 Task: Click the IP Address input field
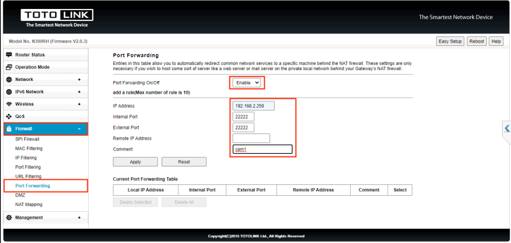pos(254,106)
